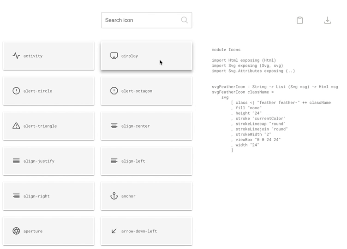Click the search magnifier icon
The width and height of the screenshot is (347, 249).
185,20
